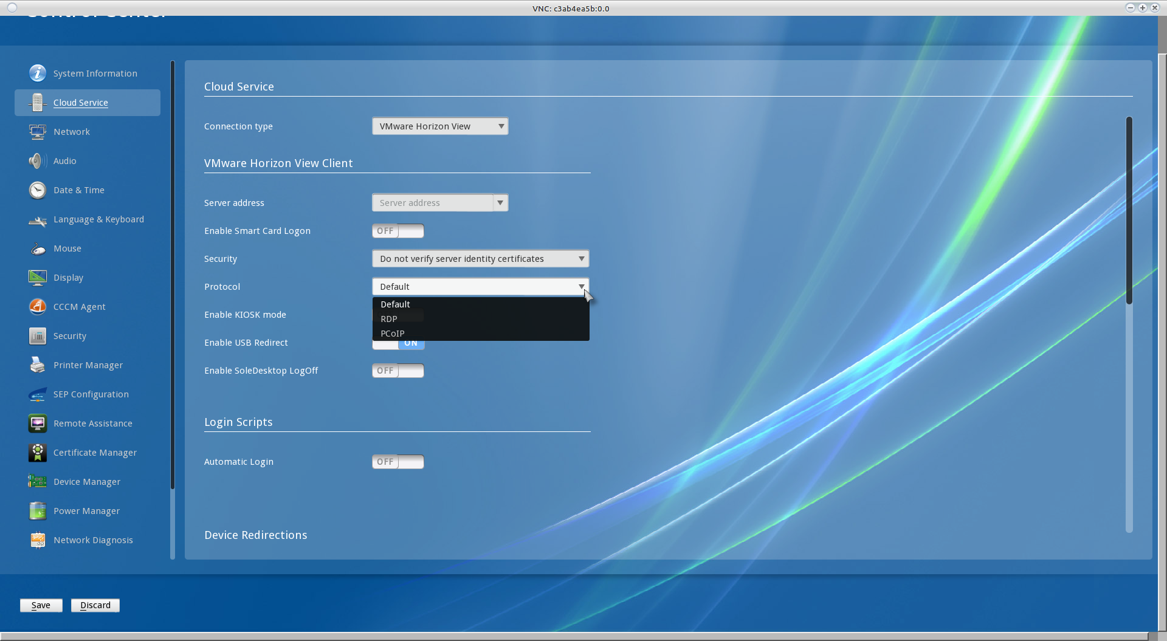Open the Security icon in sidebar
1167x641 pixels.
point(38,336)
